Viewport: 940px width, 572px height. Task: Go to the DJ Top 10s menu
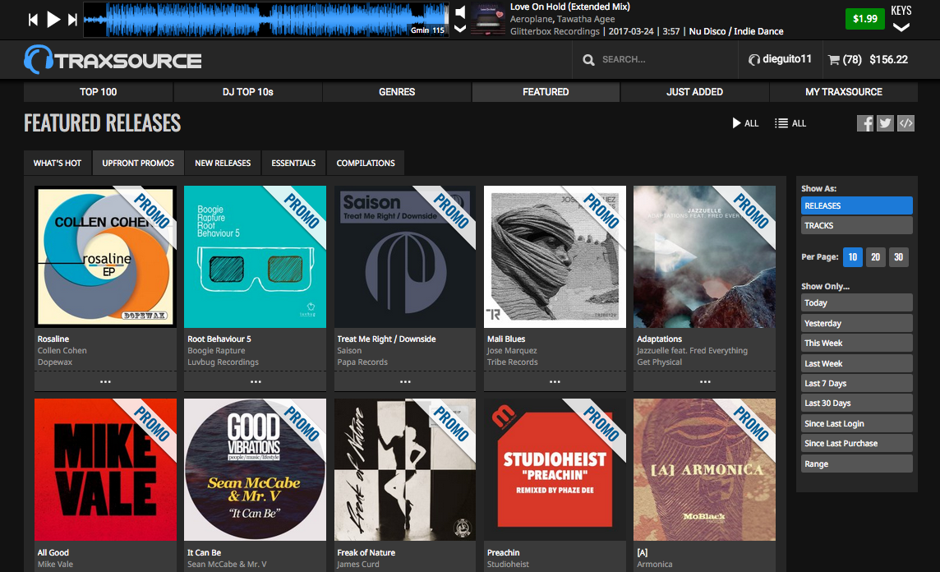click(247, 92)
